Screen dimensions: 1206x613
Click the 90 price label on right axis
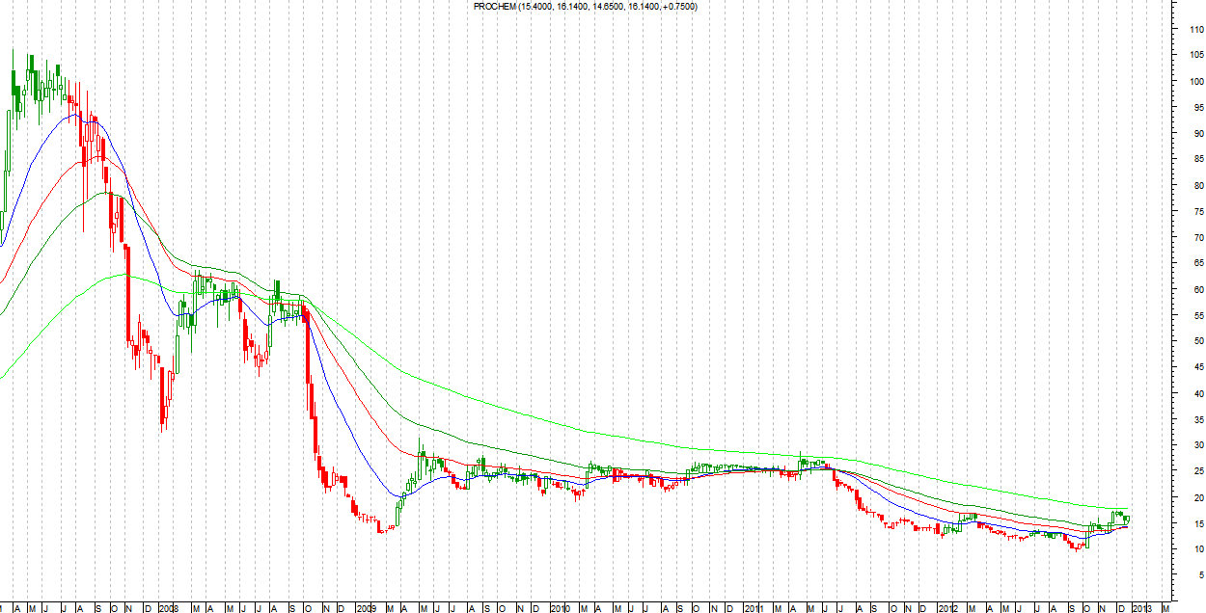[x=1196, y=134]
